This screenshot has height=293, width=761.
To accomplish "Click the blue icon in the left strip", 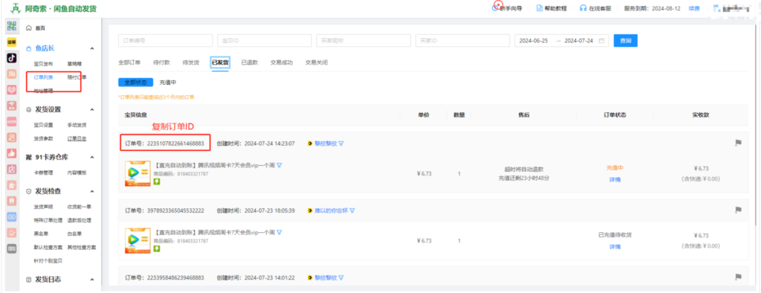I will click(x=12, y=216).
